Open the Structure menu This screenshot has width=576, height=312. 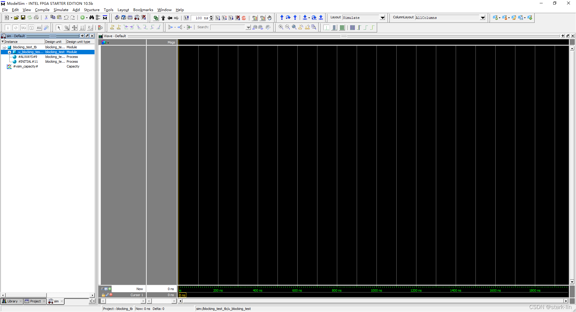91,10
